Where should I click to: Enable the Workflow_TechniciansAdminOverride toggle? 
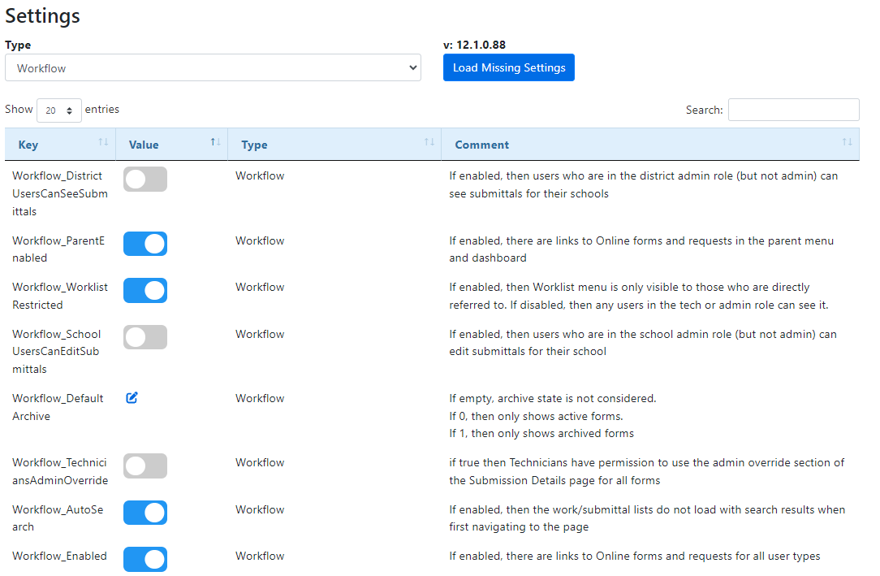(x=145, y=466)
